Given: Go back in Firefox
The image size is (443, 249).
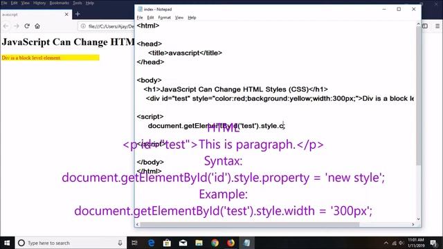Looking at the screenshot, I should click(x=6, y=26).
